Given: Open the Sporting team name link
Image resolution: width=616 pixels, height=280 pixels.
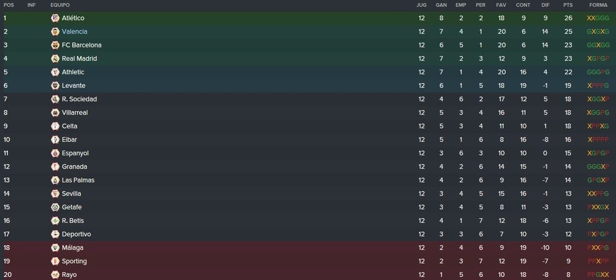Looking at the screenshot, I should tap(74, 261).
